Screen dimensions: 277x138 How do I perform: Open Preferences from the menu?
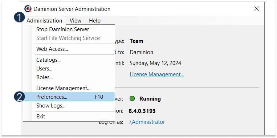pyautogui.click(x=69, y=97)
